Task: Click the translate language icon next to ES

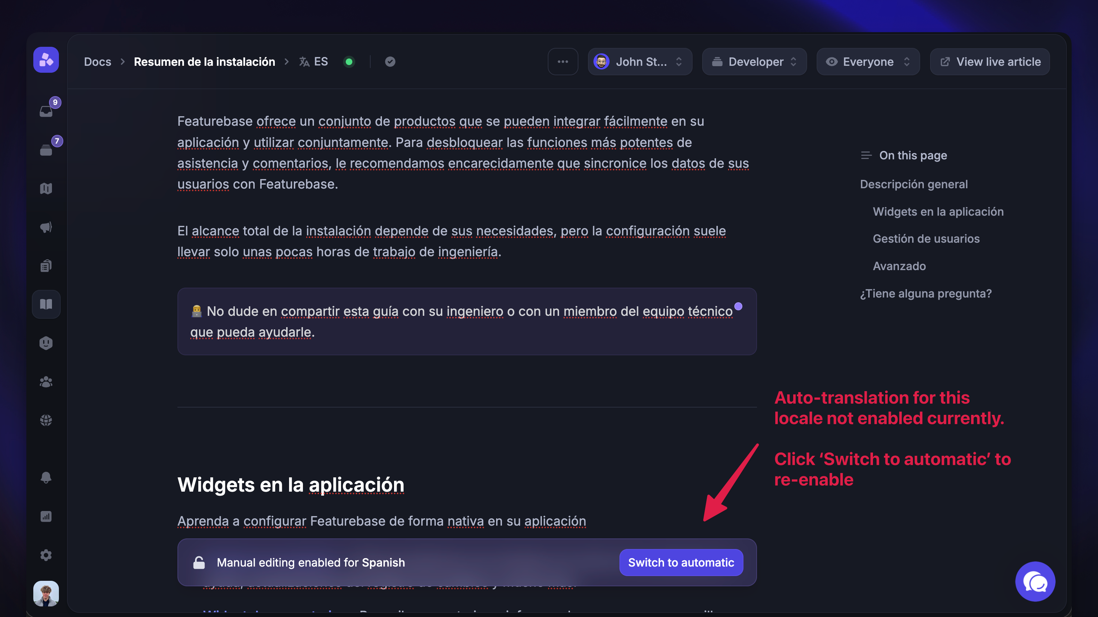Action: pyautogui.click(x=304, y=62)
